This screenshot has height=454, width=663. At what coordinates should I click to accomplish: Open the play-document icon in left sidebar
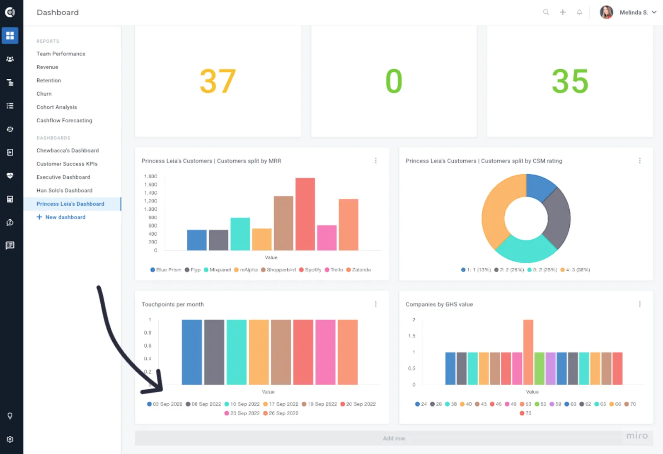[x=10, y=153]
